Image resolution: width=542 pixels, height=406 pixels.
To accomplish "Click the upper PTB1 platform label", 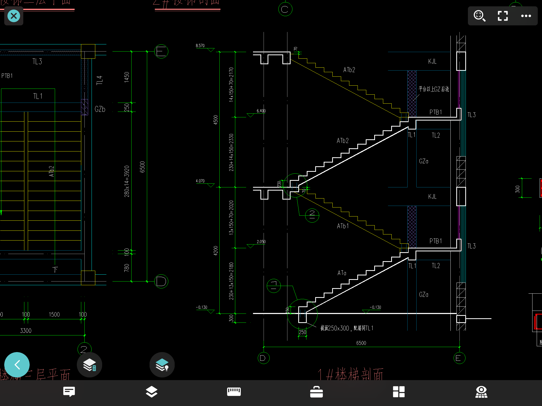I will click(x=436, y=112).
